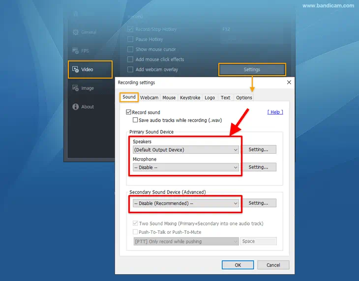Click the Help link
The width and height of the screenshot is (359, 281).
[275, 112]
